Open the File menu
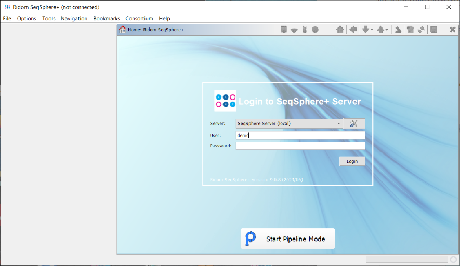 (7, 18)
